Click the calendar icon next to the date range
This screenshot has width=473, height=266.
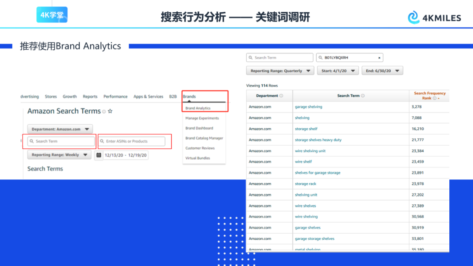[99, 155]
